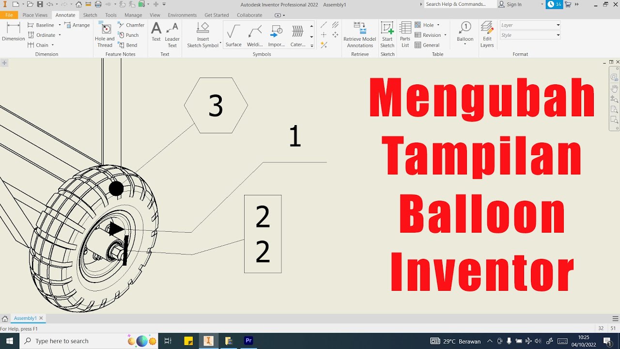Select the Surface texture symbol
Screen dimensions: 620x349
click(x=233, y=36)
